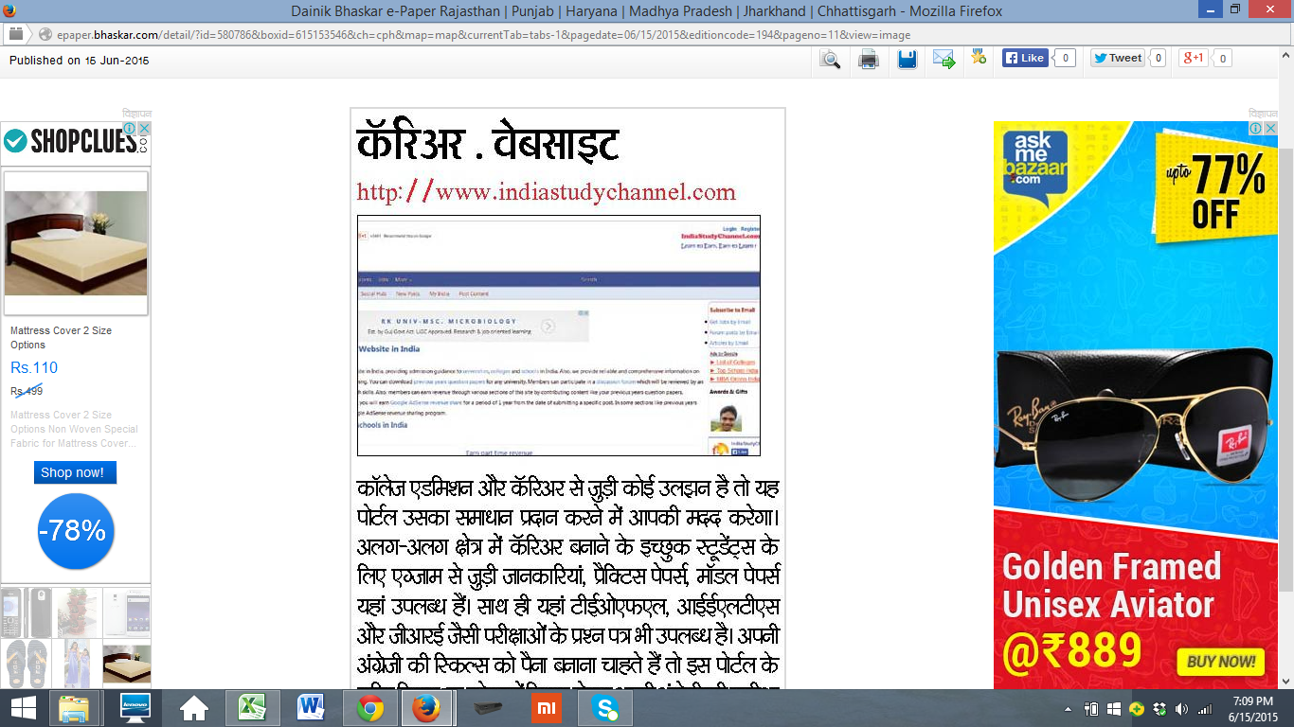Screen dimensions: 1294x727
Task: Click the Shop now! button in ShopClues ad
Action: click(x=75, y=472)
